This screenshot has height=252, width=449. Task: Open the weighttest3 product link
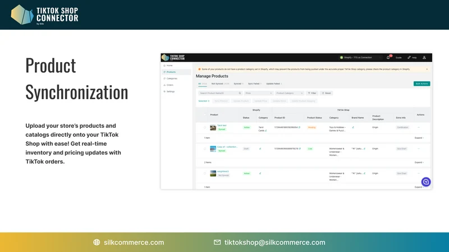click(x=223, y=171)
